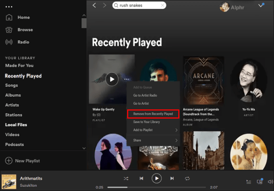Expand the account dropdown arrow
The height and width of the screenshot is (191, 274).
260,6
